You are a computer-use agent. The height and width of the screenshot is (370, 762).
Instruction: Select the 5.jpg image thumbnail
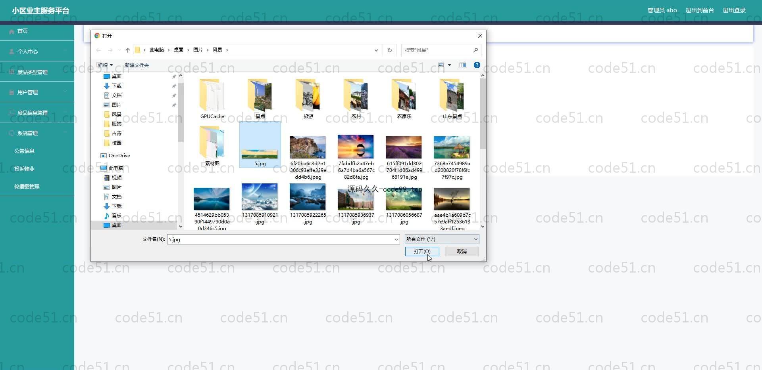tap(260, 145)
